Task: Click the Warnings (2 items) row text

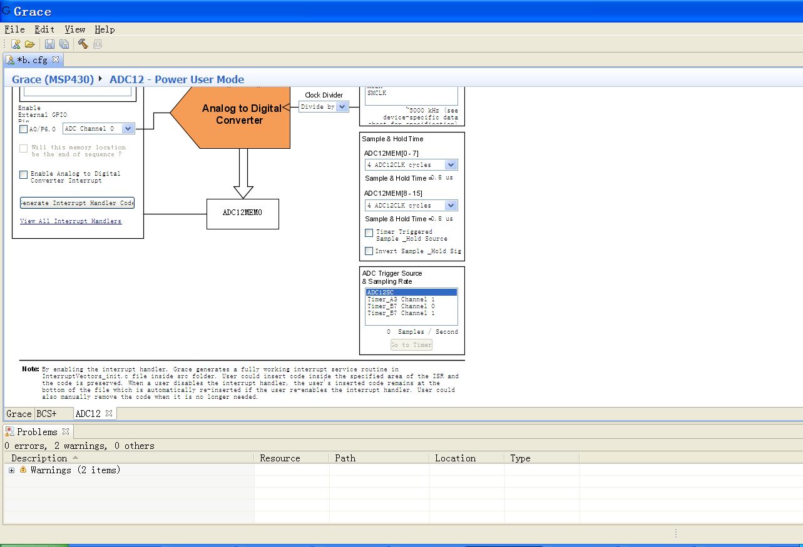Action: coord(75,470)
